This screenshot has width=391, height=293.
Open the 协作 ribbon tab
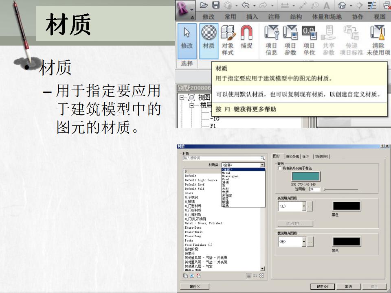358,17
